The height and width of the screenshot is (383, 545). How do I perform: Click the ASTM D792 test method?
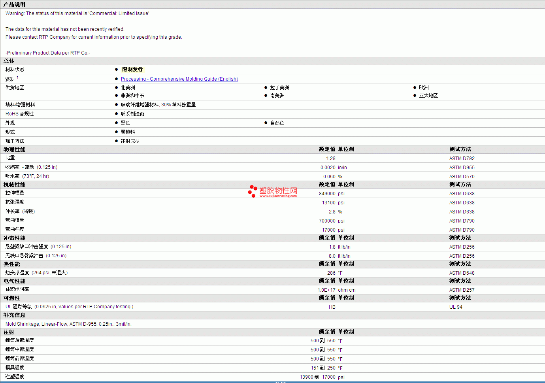[x=462, y=158]
